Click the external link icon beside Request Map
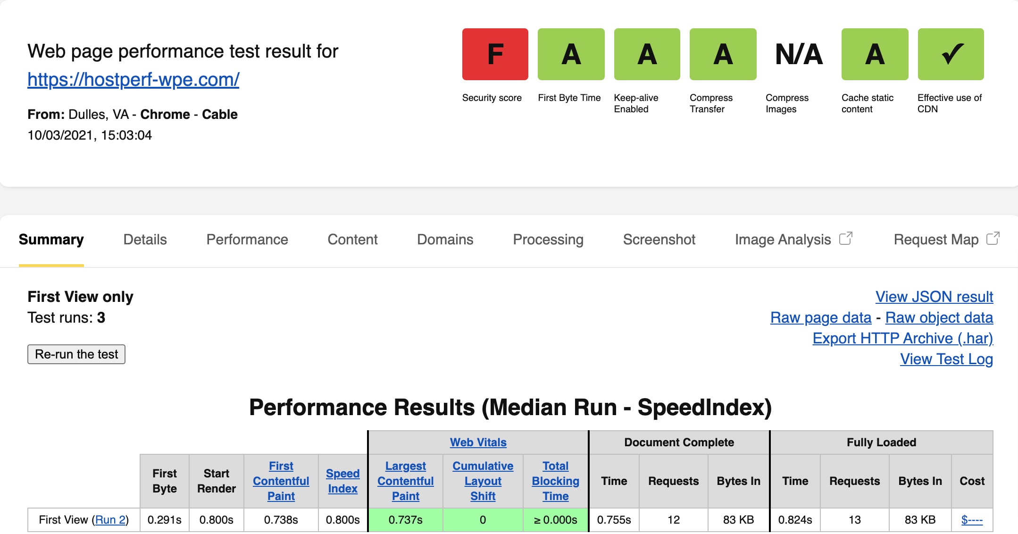The width and height of the screenshot is (1018, 534). point(993,239)
